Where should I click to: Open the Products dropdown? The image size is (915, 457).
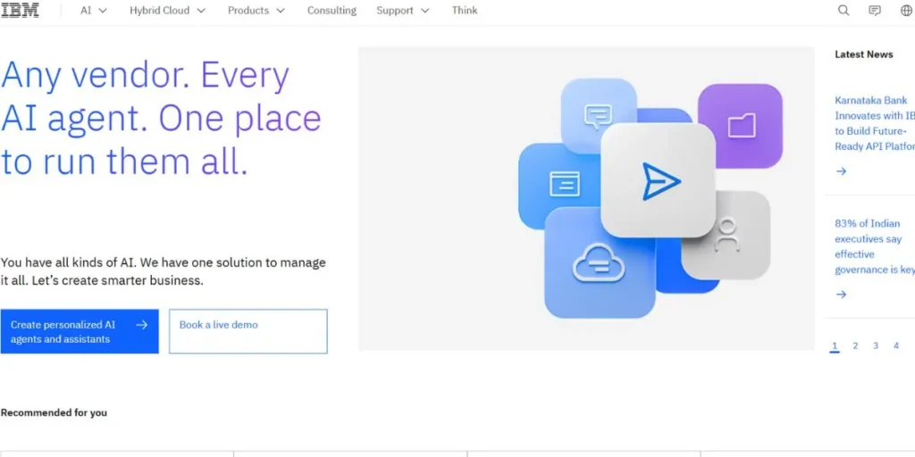[x=256, y=11]
